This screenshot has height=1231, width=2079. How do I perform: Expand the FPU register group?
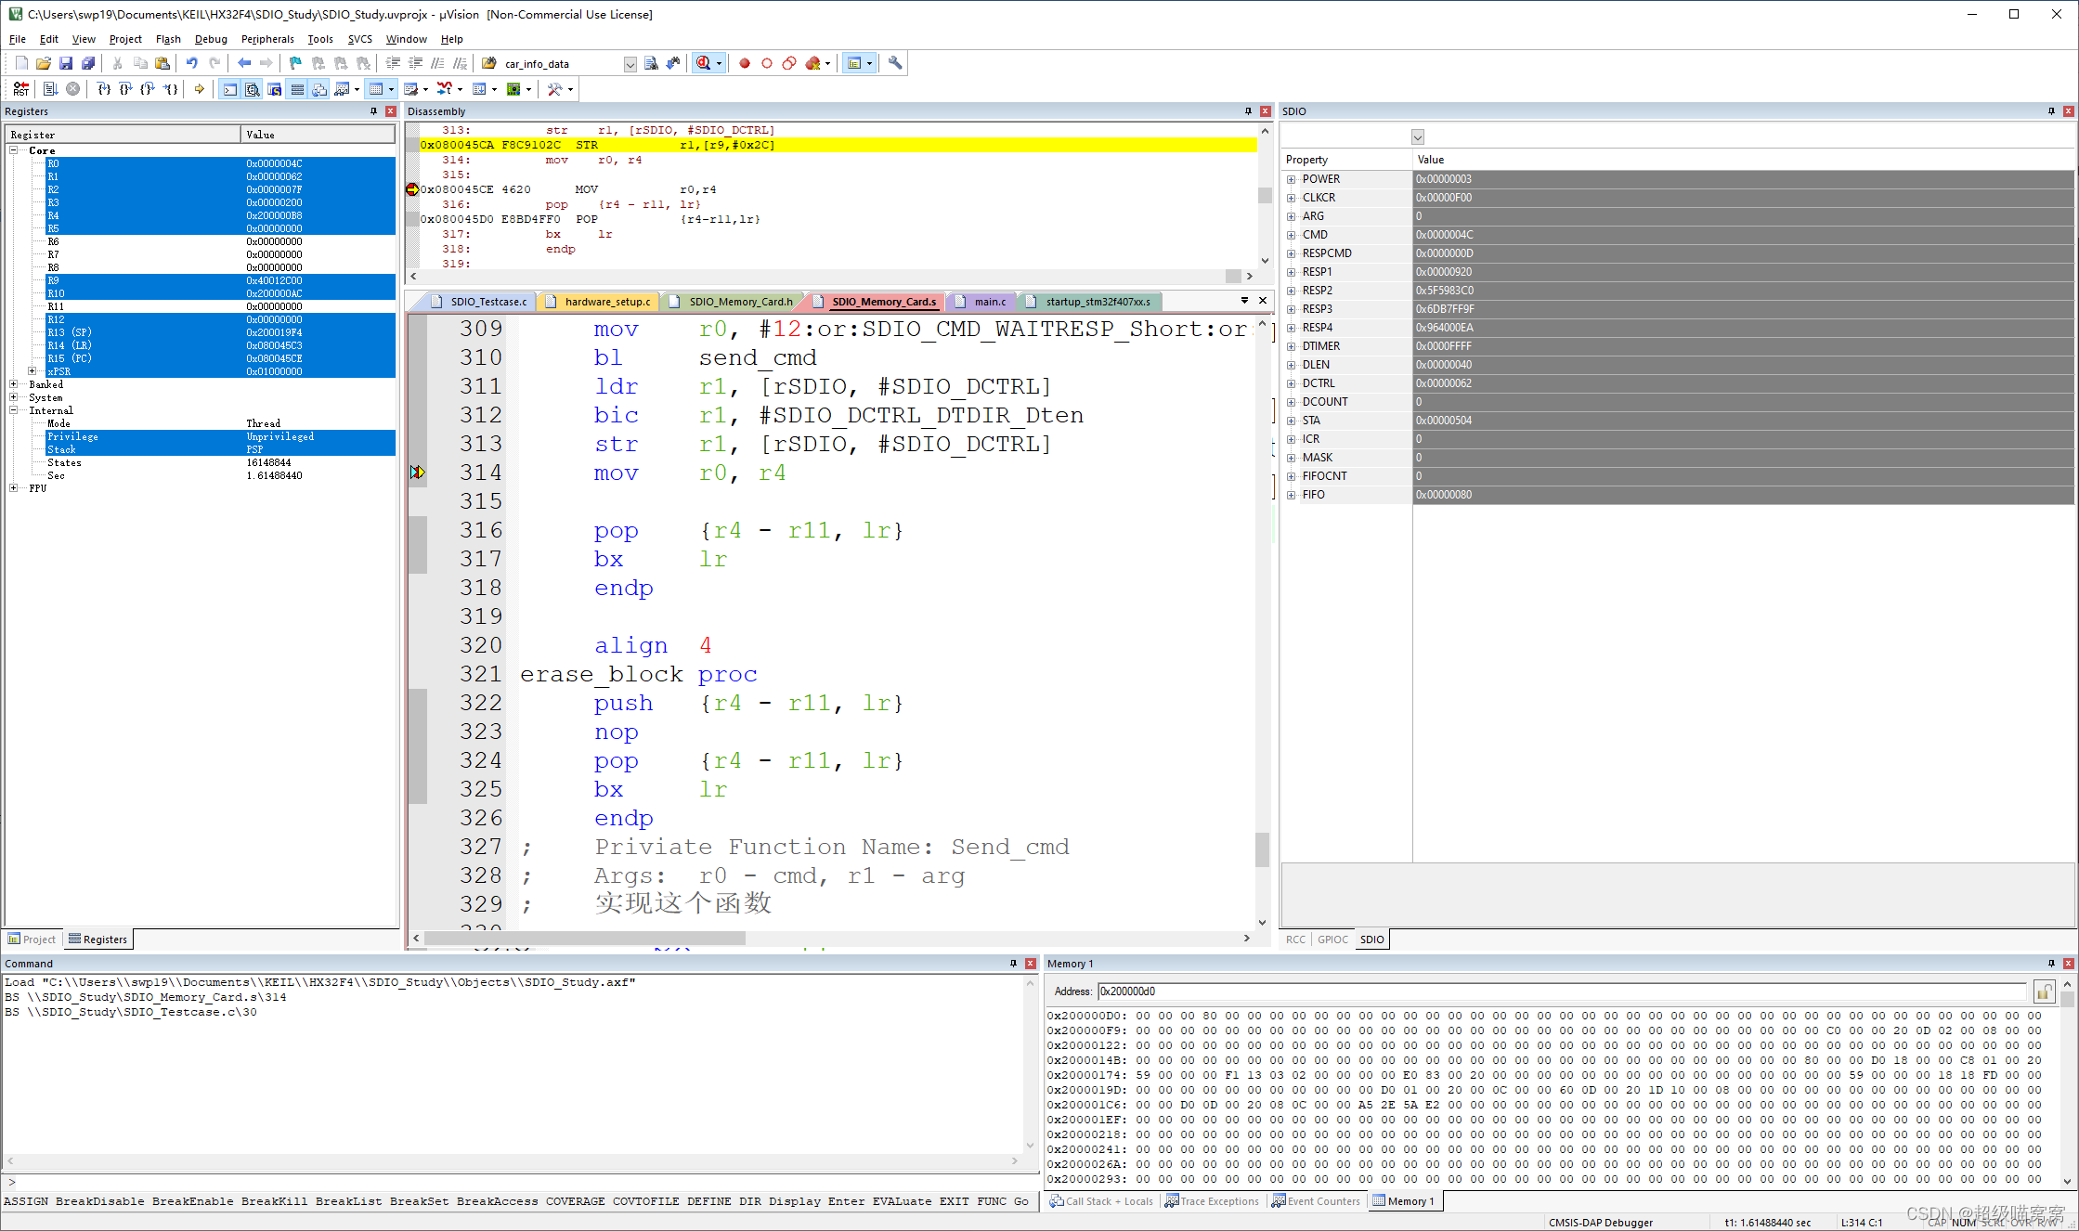tap(14, 488)
